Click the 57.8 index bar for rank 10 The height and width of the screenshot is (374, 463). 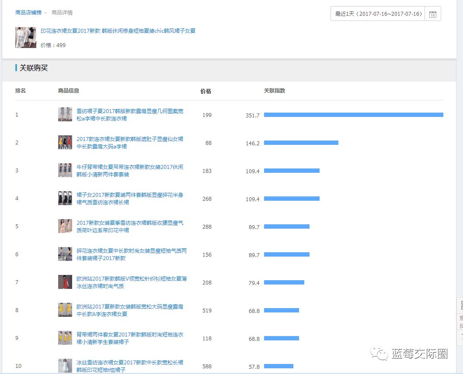pos(278,366)
